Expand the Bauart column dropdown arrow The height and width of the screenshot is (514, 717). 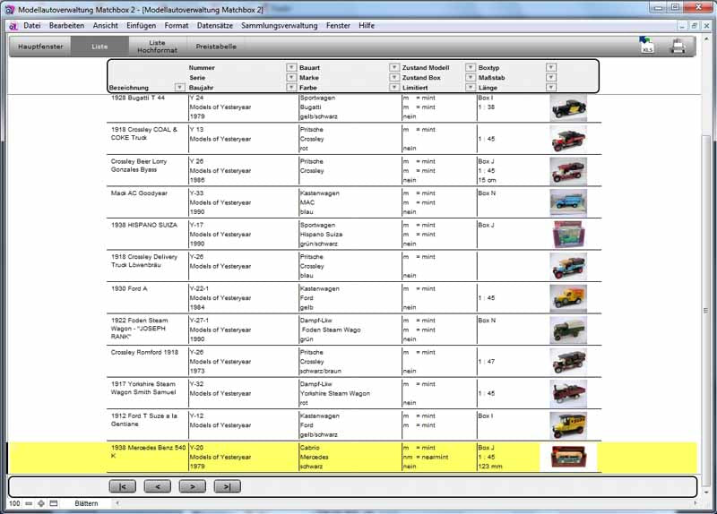(393, 67)
